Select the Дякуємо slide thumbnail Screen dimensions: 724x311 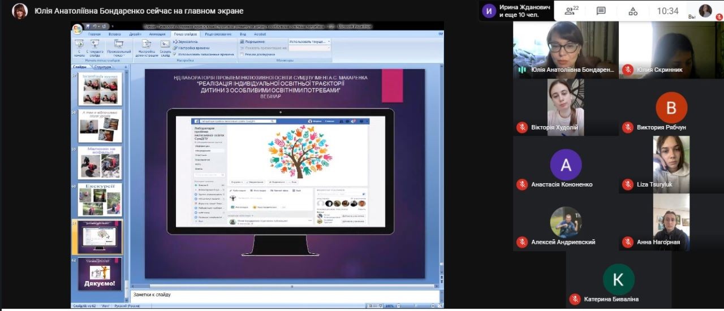tap(100, 274)
